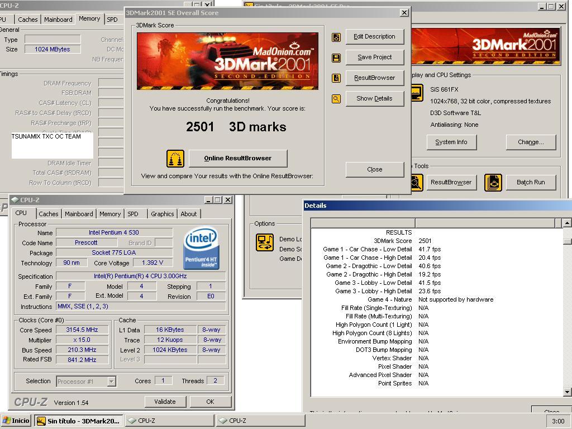Image resolution: width=572 pixels, height=429 pixels.
Task: Click the Bus Speed 210.3 MHz value
Action: point(82,350)
